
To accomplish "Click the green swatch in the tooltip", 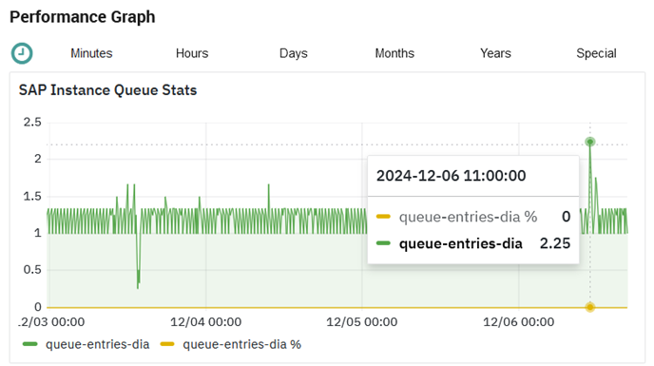I will [383, 243].
